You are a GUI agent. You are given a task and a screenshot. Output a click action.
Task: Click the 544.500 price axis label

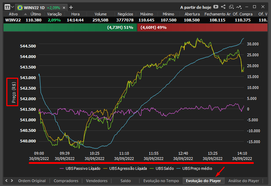[x=28, y=46]
